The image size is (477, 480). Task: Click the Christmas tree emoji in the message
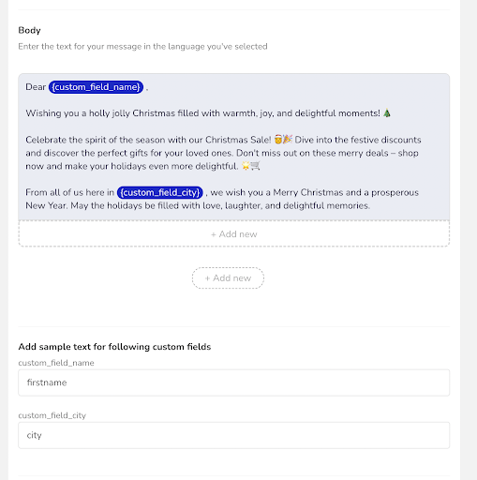tap(387, 112)
